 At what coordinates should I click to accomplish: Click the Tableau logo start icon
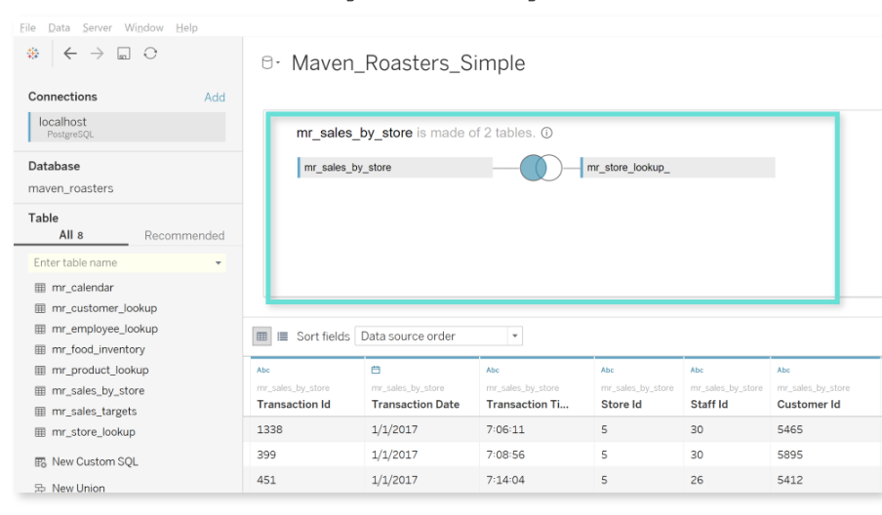(32, 54)
